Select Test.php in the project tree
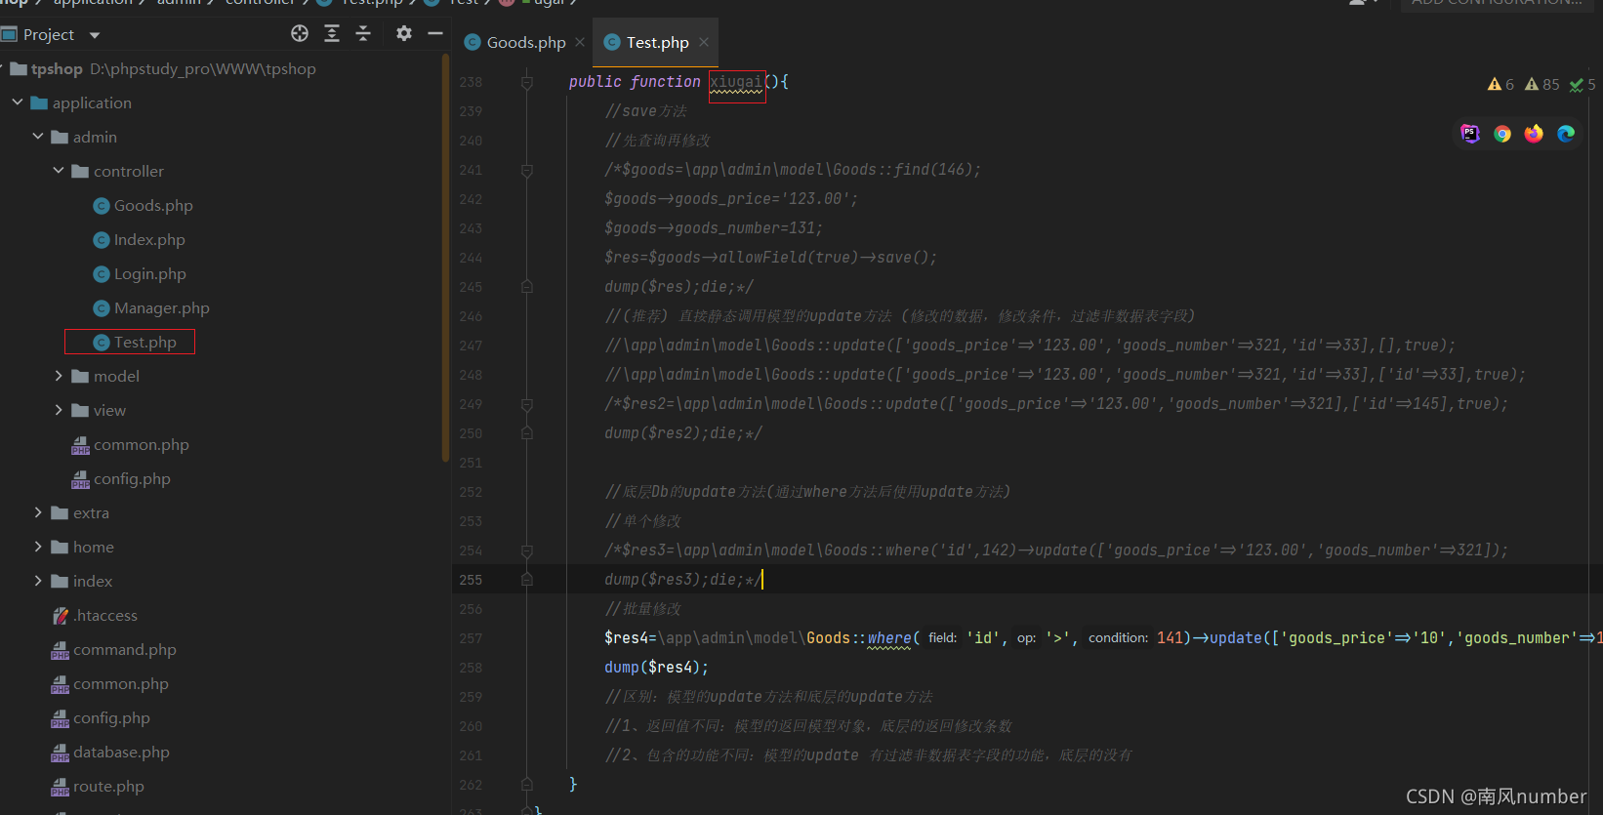Viewport: 1603px width, 815px height. click(135, 343)
